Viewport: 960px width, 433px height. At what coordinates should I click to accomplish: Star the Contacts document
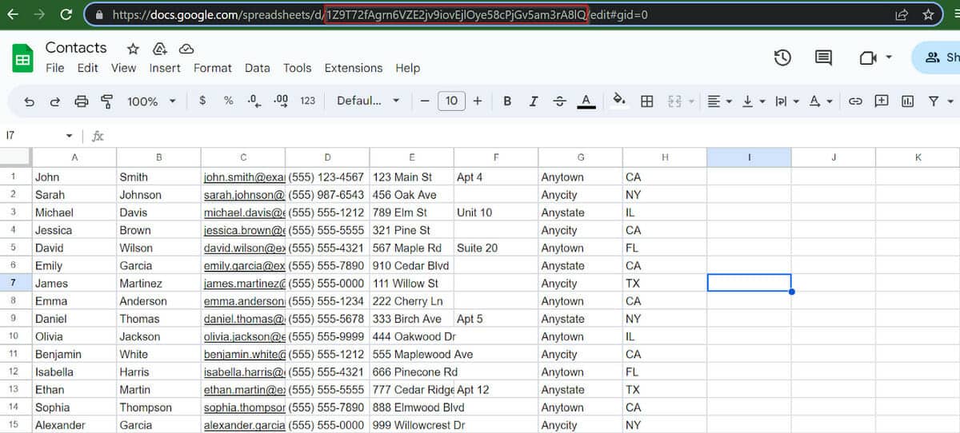(x=133, y=49)
